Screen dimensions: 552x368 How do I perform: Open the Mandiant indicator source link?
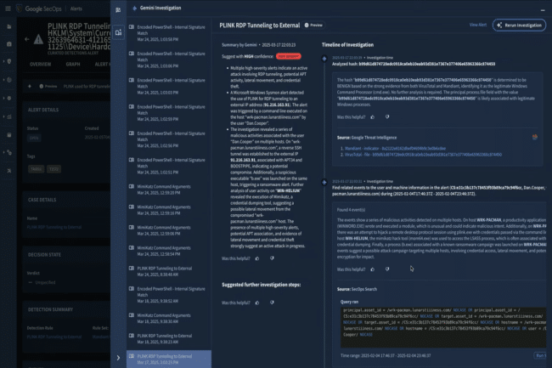click(395, 149)
